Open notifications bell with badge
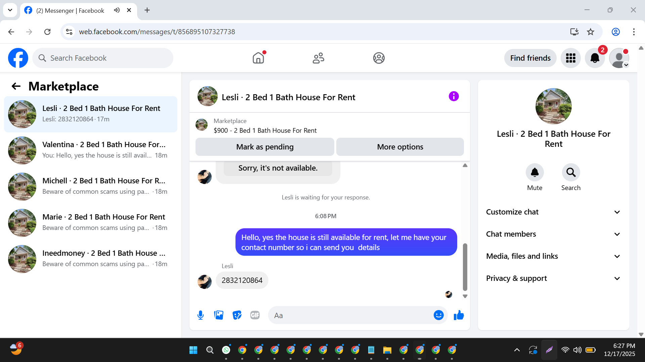This screenshot has width=645, height=362. coord(595,58)
